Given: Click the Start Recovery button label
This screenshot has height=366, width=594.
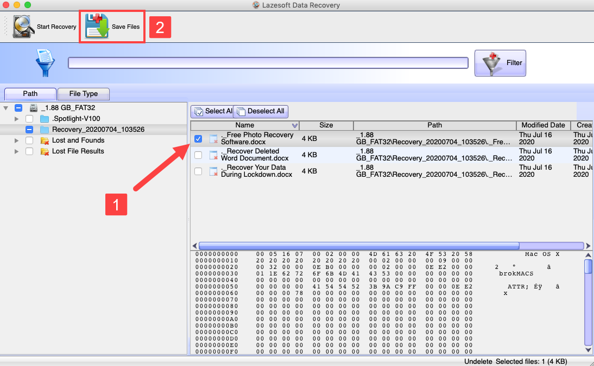Looking at the screenshot, I should pyautogui.click(x=56, y=27).
